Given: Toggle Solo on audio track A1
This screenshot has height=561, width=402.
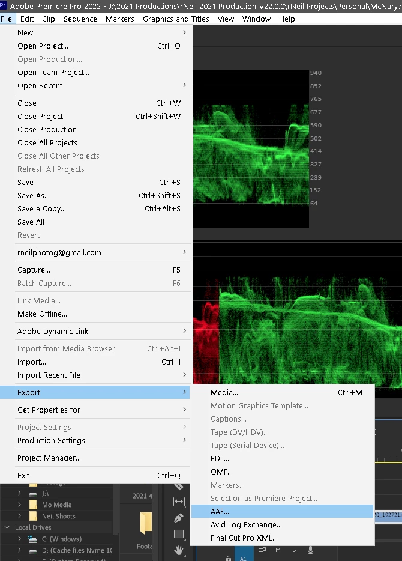Looking at the screenshot, I should pos(294,550).
